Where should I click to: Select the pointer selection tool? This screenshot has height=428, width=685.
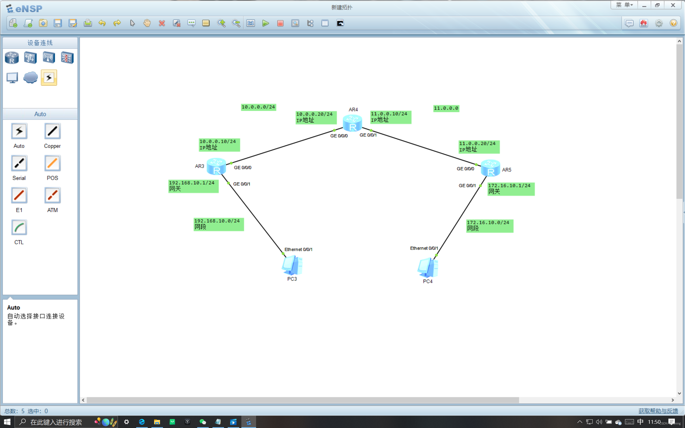pos(132,23)
